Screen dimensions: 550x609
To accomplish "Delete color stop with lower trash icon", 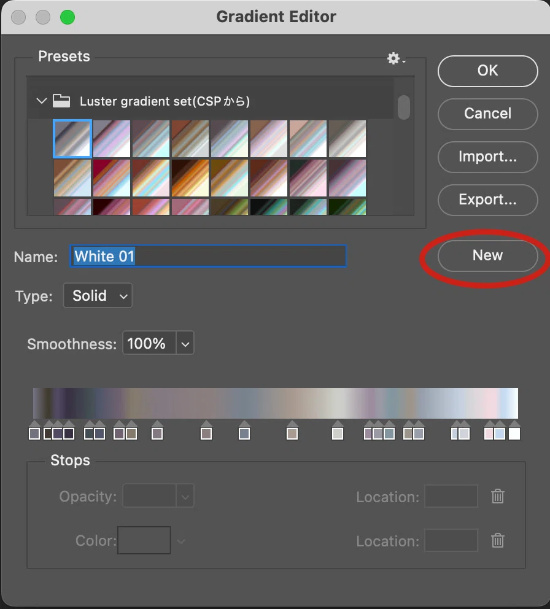I will pyautogui.click(x=498, y=540).
